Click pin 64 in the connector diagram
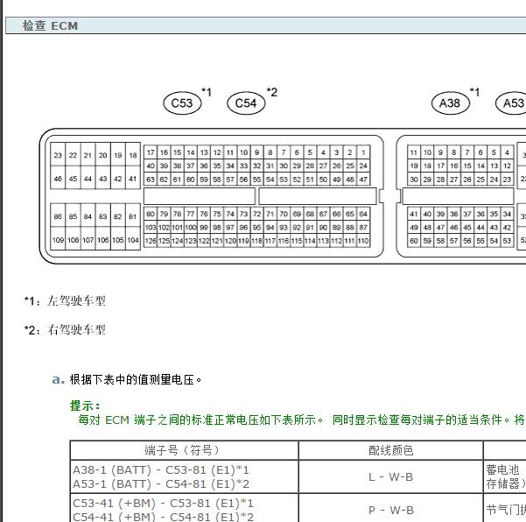Screen dimensions: 526x522 363,214
